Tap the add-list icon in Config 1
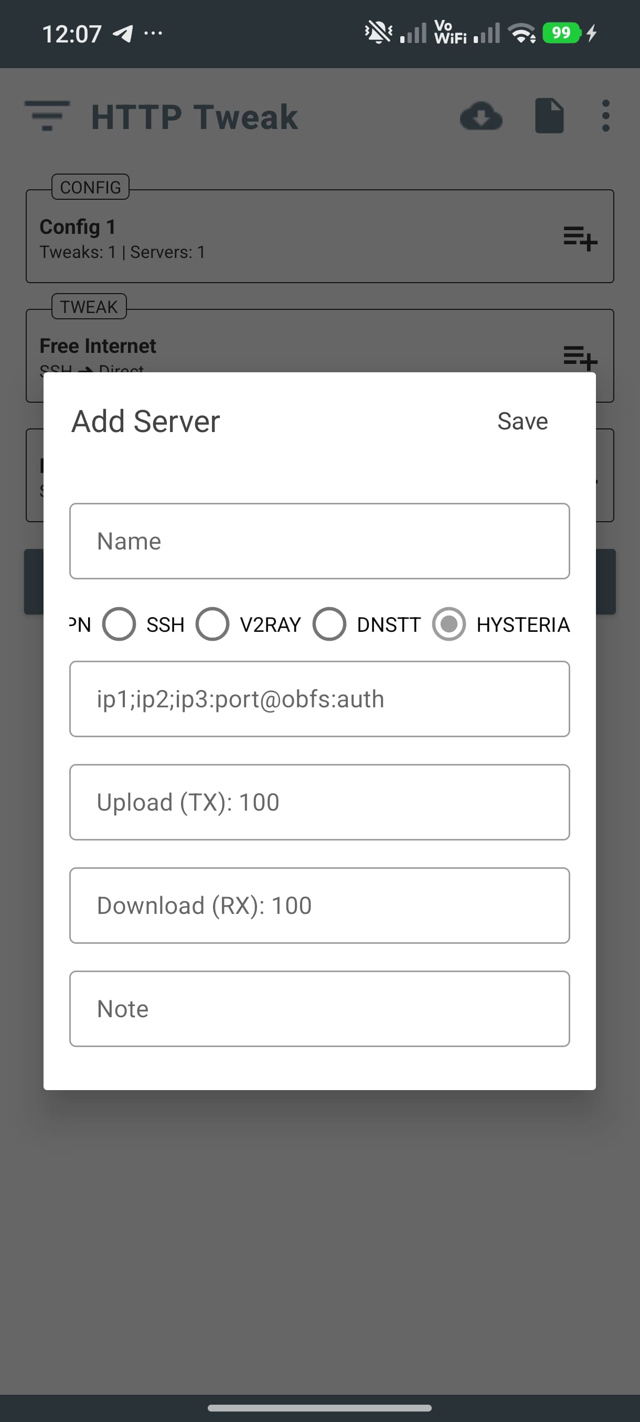The width and height of the screenshot is (640, 1422). click(580, 239)
